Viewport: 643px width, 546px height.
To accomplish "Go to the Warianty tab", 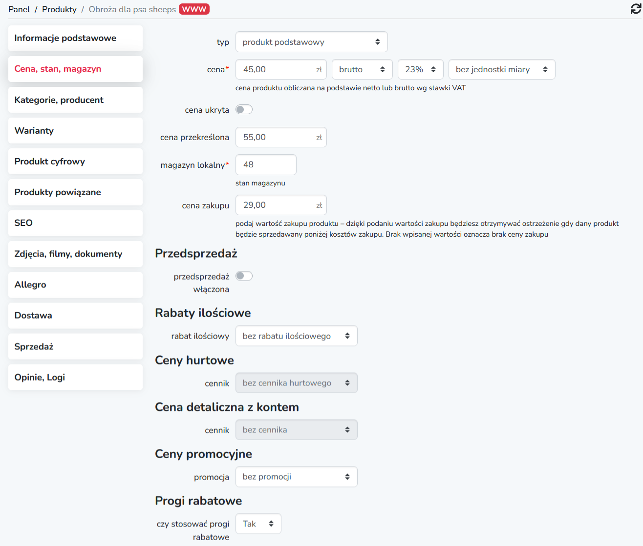I will click(75, 131).
